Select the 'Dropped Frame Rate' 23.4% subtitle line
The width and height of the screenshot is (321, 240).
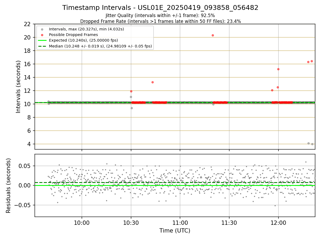click(x=160, y=21)
